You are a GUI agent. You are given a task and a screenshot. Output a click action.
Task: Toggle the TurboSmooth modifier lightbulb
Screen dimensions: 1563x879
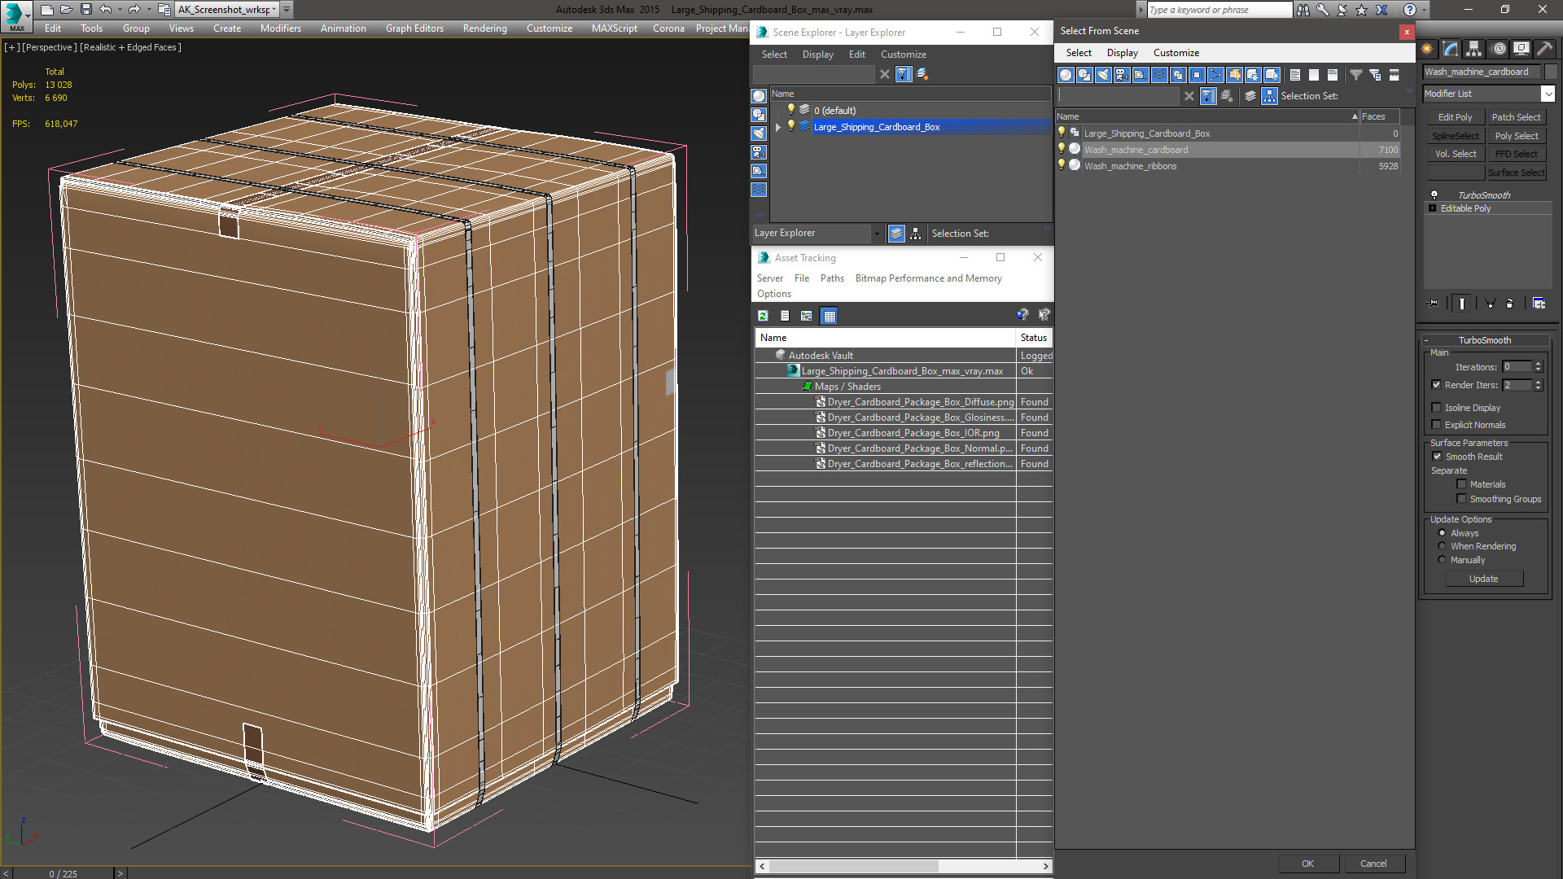[x=1434, y=195]
